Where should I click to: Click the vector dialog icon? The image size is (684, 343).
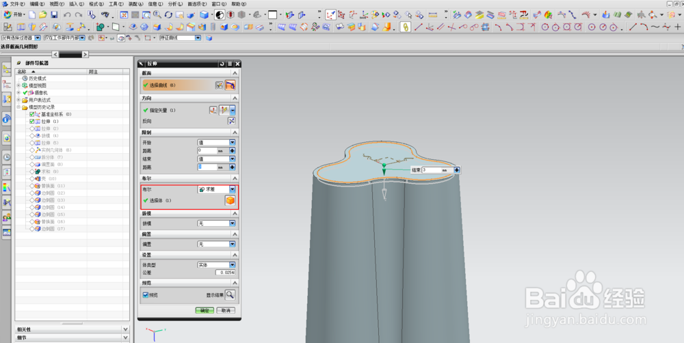click(213, 110)
